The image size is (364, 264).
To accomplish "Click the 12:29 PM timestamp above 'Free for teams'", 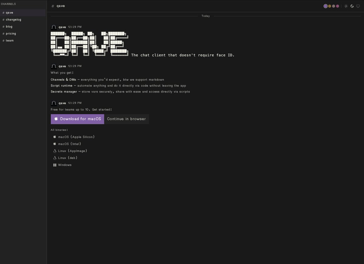I will (x=75, y=103).
